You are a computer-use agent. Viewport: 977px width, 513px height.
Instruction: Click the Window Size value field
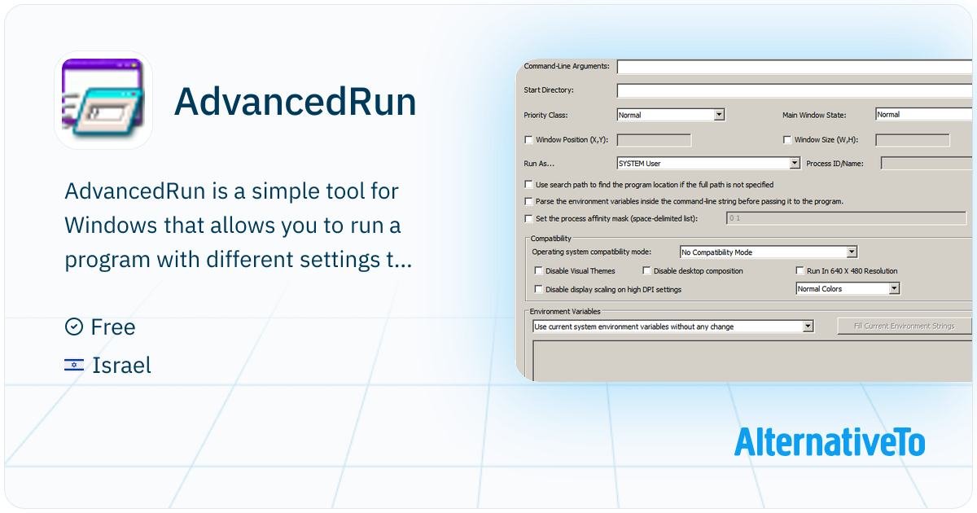pos(912,140)
